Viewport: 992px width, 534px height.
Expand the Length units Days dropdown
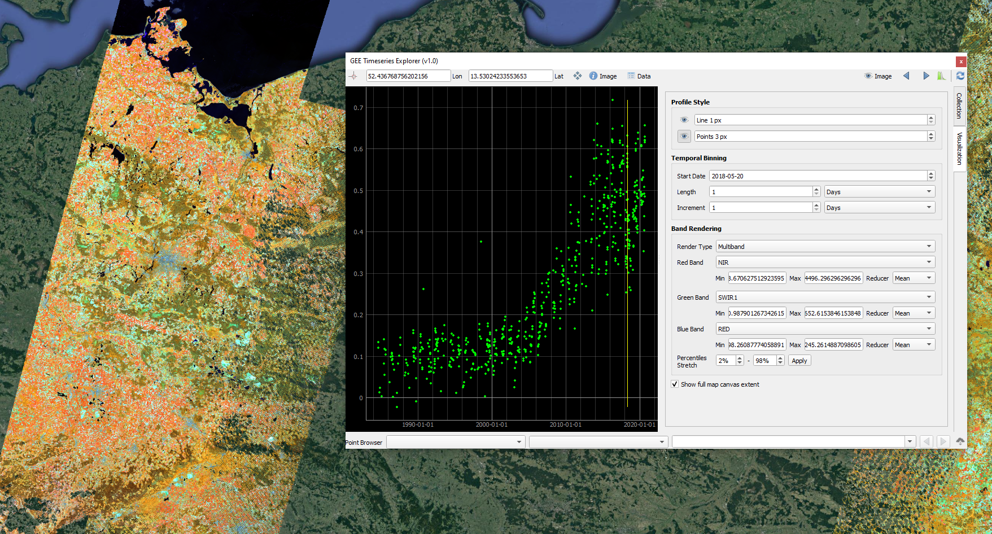point(880,192)
